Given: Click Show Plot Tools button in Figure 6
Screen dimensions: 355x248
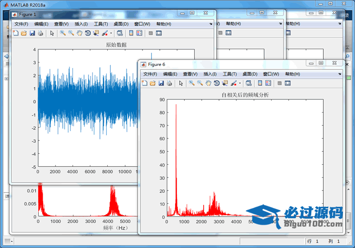Looking at the screenshot, I should click(287, 83).
